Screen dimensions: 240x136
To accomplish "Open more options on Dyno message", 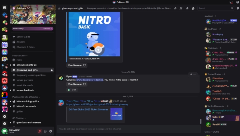I will pyautogui.click(x=195, y=75).
